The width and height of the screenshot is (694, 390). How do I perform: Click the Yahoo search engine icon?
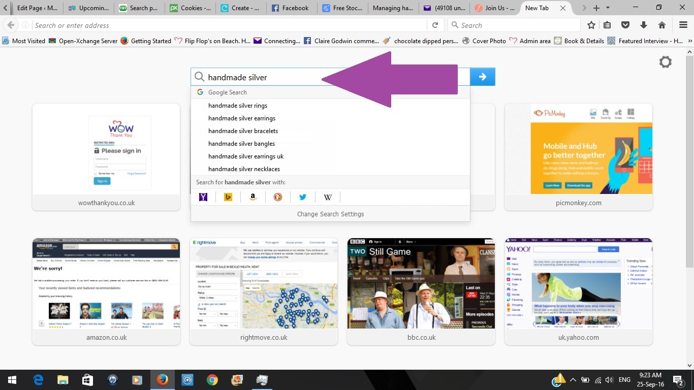203,197
